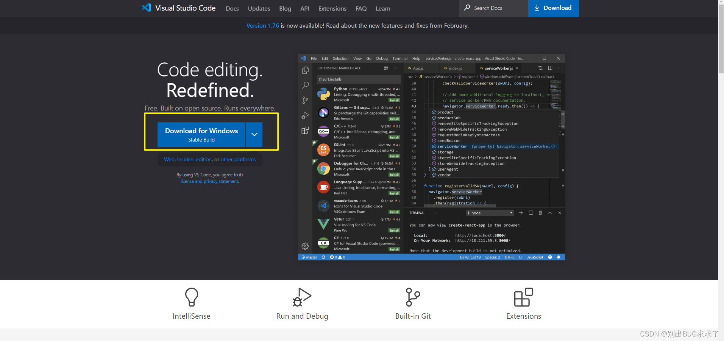Click 'Ln 43, Col 19' in status bar

[470, 257]
